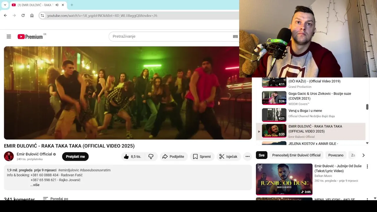Image resolution: width=377 pixels, height=212 pixels.
Task: Show more filter chips with right arrow
Action: coord(363,155)
